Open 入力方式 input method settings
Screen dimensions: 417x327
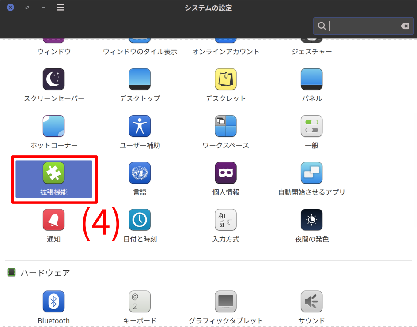click(225, 220)
